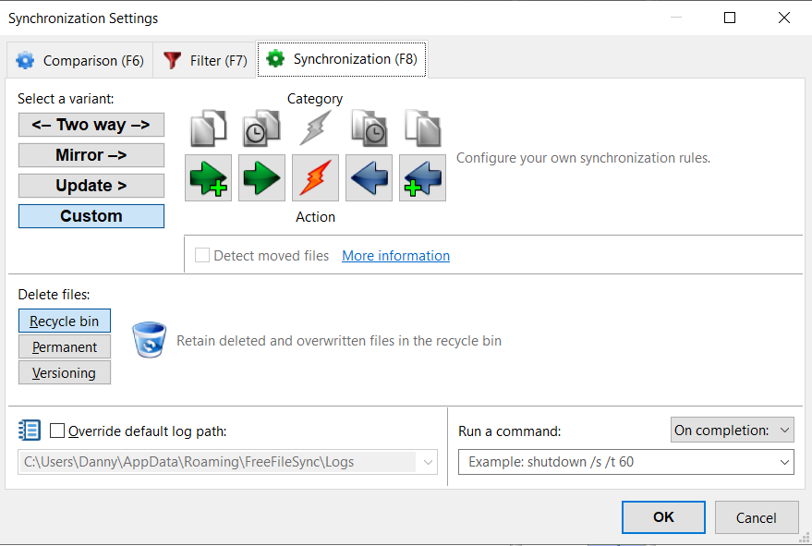Click the left-newer files category icon
Screen dimensions: 812x546
(261, 127)
